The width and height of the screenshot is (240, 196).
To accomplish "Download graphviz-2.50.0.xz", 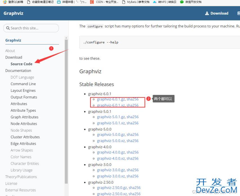I will pyautogui.click(x=112, y=194).
